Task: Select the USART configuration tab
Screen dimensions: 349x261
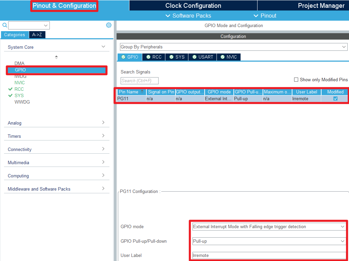Action: 203,57
